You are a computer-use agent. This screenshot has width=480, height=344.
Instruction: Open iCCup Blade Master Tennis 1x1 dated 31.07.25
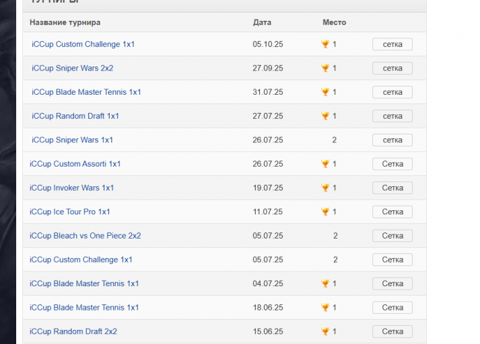(x=86, y=92)
